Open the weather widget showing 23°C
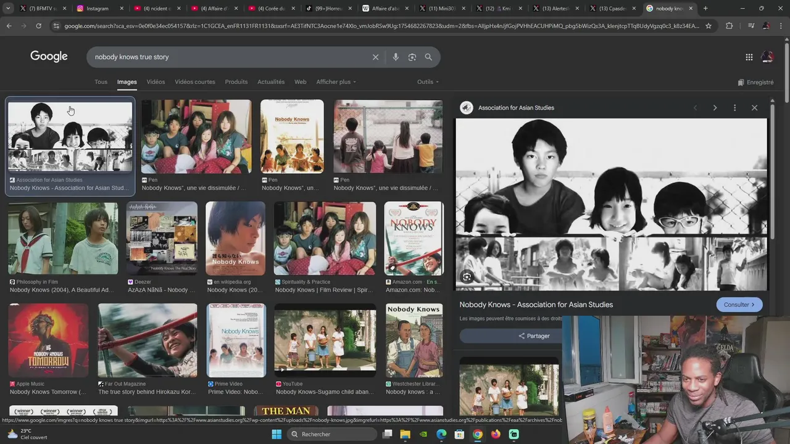 tap(27, 434)
